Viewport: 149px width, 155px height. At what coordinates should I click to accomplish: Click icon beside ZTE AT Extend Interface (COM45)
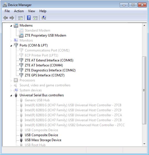click(21, 60)
